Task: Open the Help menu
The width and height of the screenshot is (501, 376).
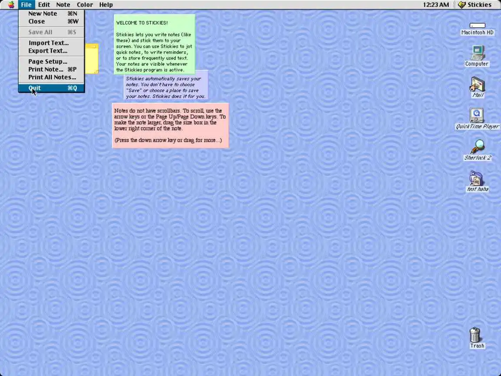Action: pyautogui.click(x=106, y=4)
